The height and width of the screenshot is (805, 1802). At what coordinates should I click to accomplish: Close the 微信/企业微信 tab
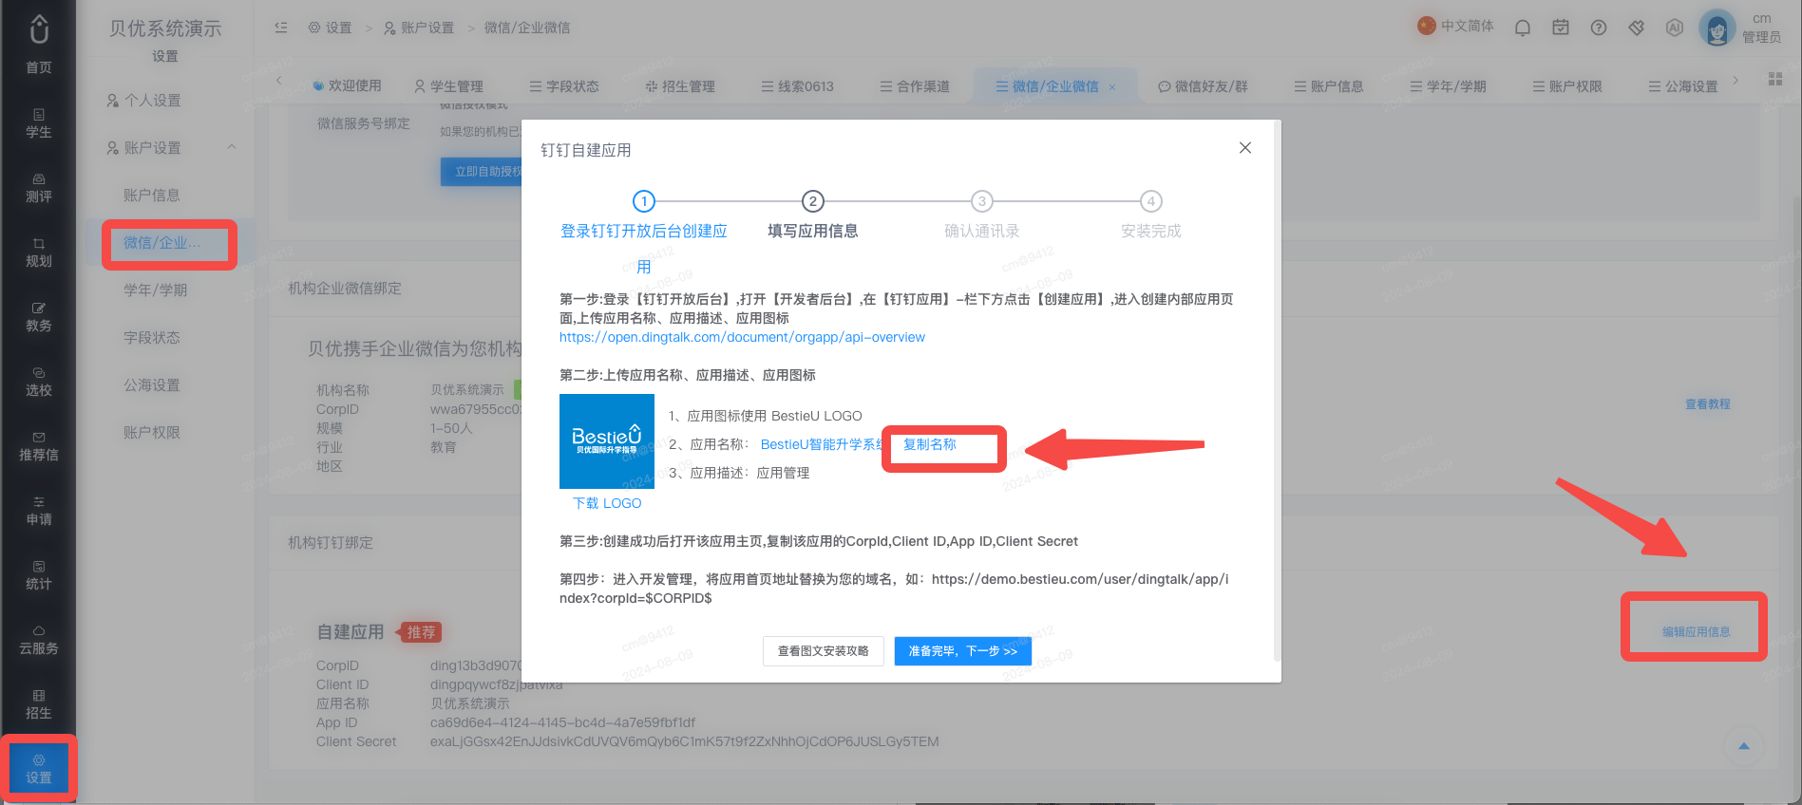click(x=1112, y=87)
